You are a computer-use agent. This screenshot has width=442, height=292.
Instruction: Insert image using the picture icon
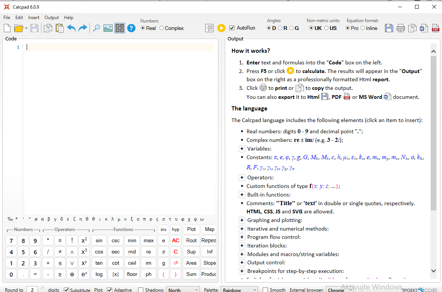coord(108,28)
